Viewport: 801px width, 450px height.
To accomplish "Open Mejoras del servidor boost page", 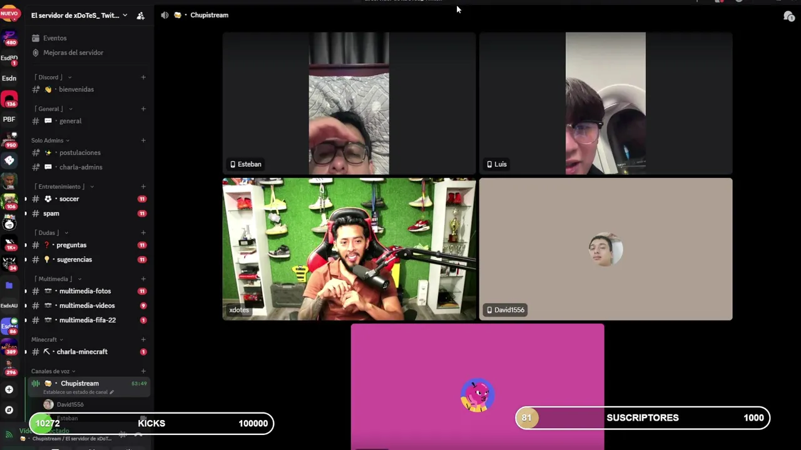I will click(x=73, y=52).
